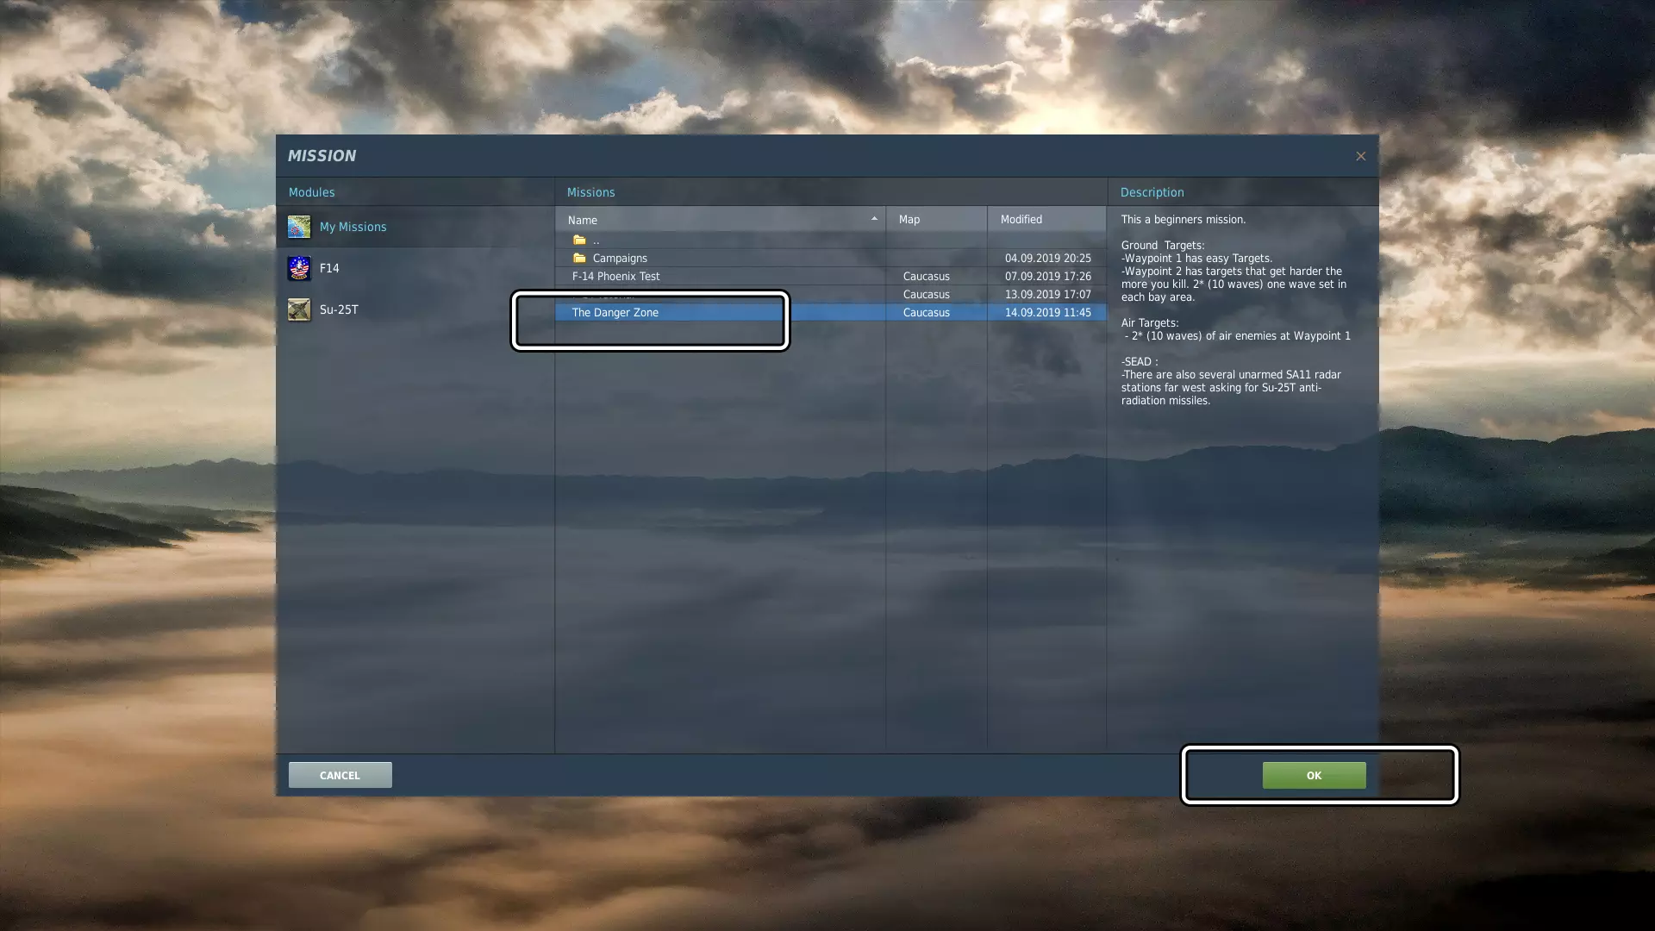Image resolution: width=1655 pixels, height=931 pixels.
Task: Click the Name column header label
Action: click(x=583, y=220)
